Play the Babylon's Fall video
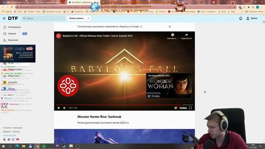The image size is (265, 149). 59,108
